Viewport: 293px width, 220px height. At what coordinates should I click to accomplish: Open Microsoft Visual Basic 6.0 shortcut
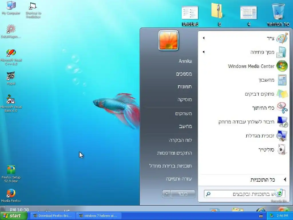coord(11,103)
